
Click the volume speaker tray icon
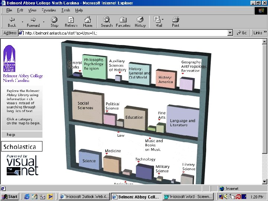(x=226, y=197)
